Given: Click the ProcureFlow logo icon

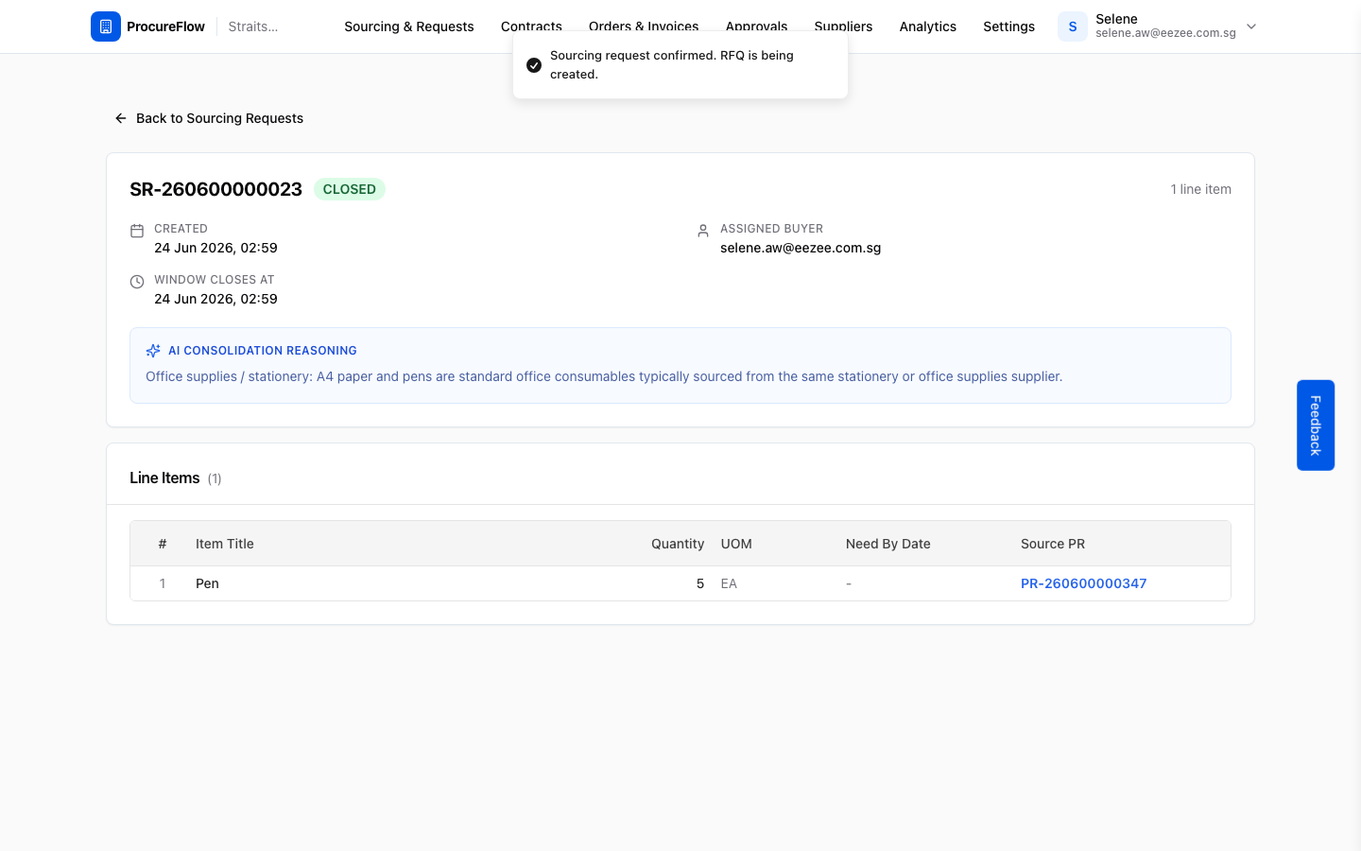Looking at the screenshot, I should click(106, 26).
